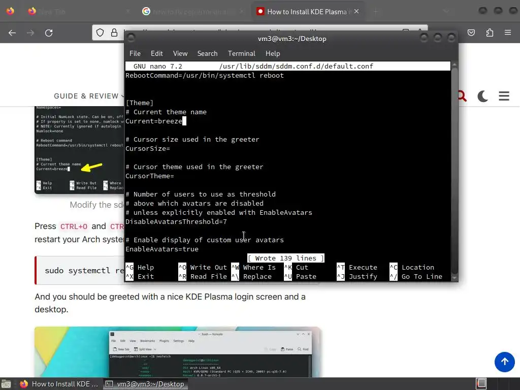Click the terminal window menu button in titlebar
Image resolution: width=520 pixels, height=390 pixels.
pyautogui.click(x=131, y=38)
